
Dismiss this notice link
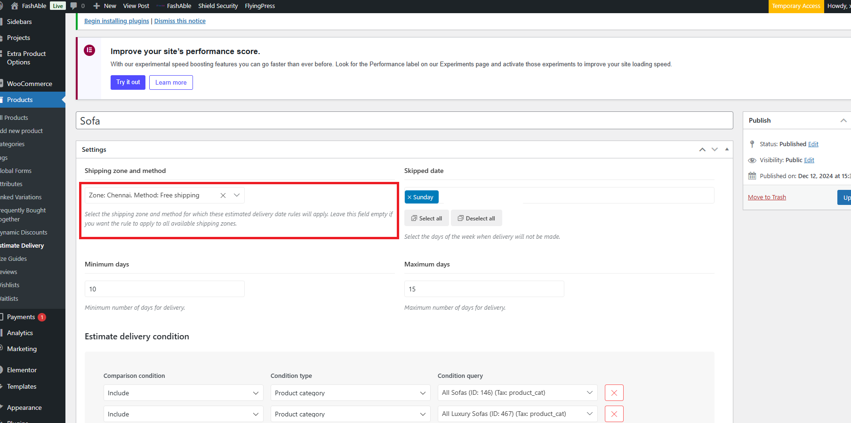pos(180,21)
